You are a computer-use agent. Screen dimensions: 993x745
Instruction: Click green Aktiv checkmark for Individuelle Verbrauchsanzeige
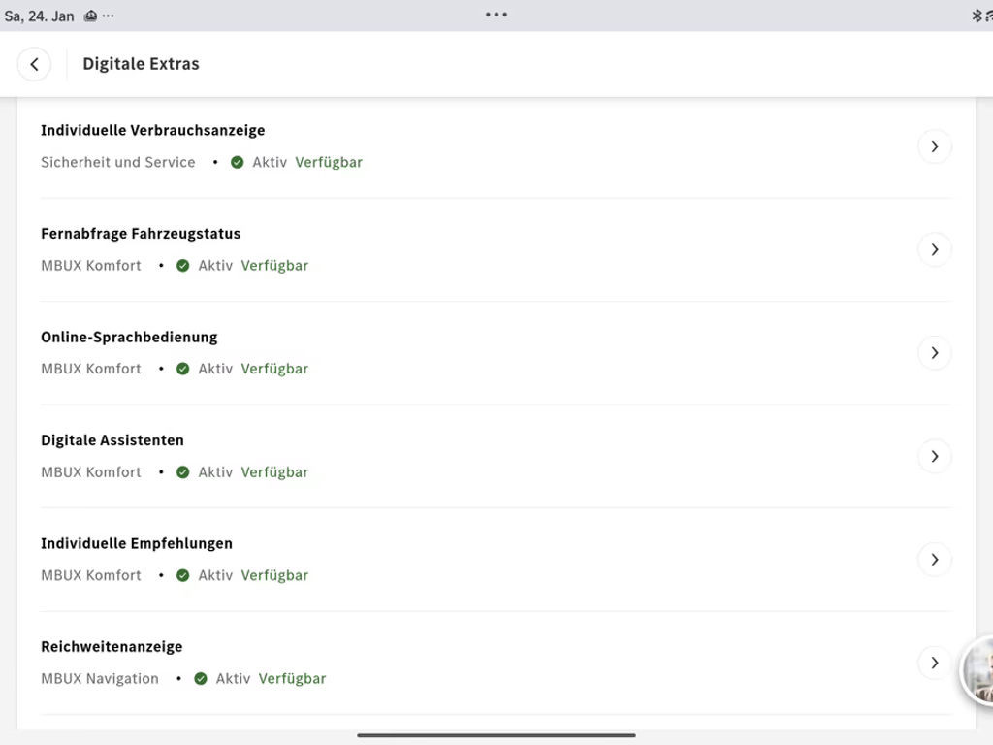pos(238,163)
